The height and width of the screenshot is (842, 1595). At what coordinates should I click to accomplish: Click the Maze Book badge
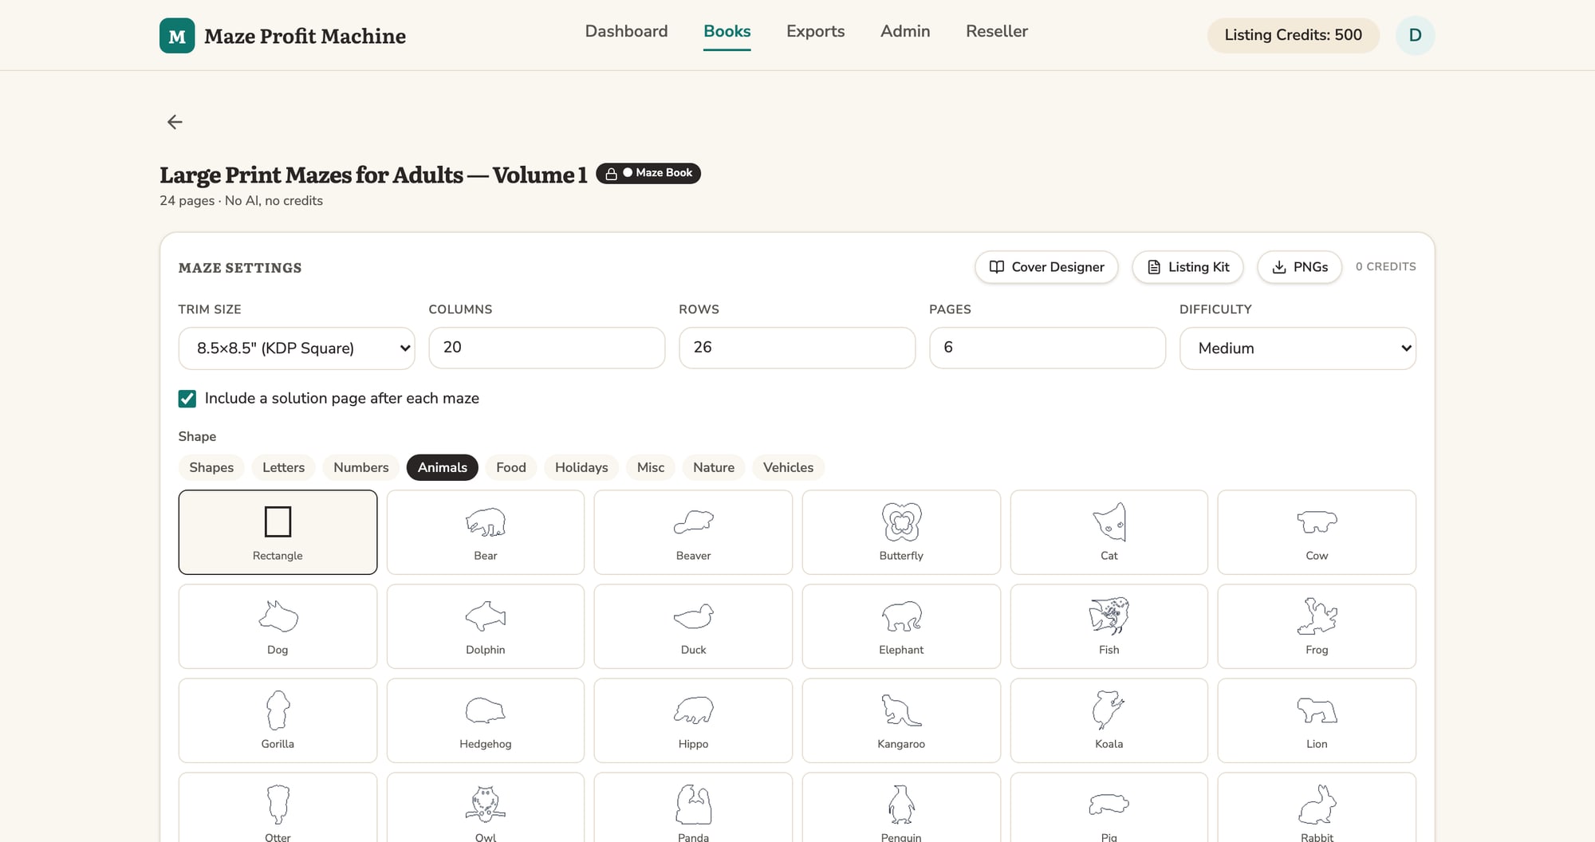pos(648,173)
